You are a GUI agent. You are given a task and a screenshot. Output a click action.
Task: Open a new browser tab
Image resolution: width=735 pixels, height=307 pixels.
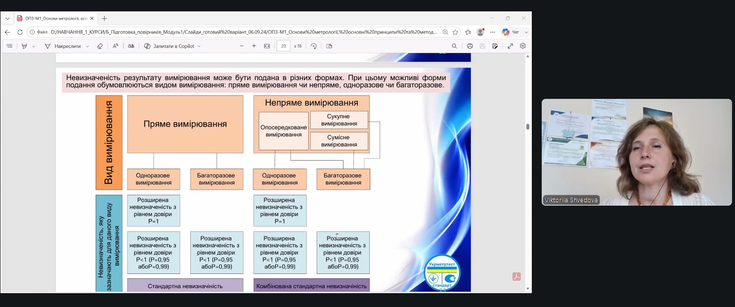pos(104,18)
